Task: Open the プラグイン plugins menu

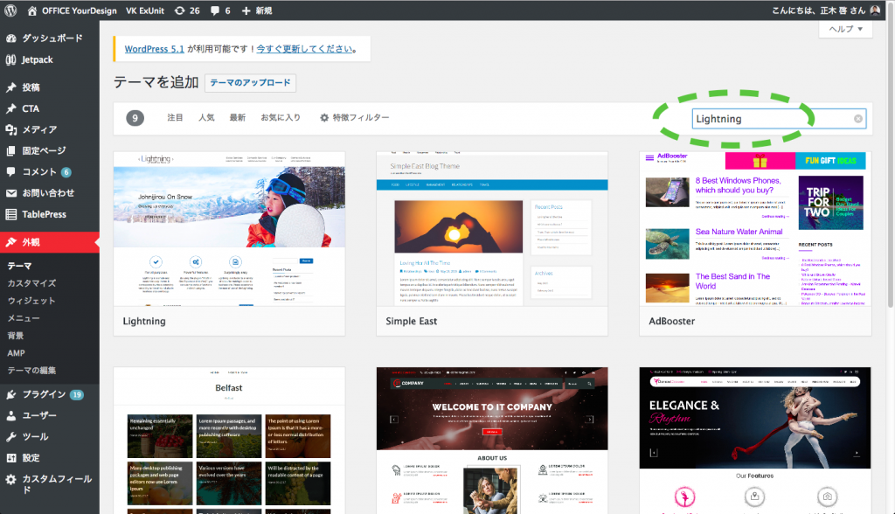Action: coord(44,394)
